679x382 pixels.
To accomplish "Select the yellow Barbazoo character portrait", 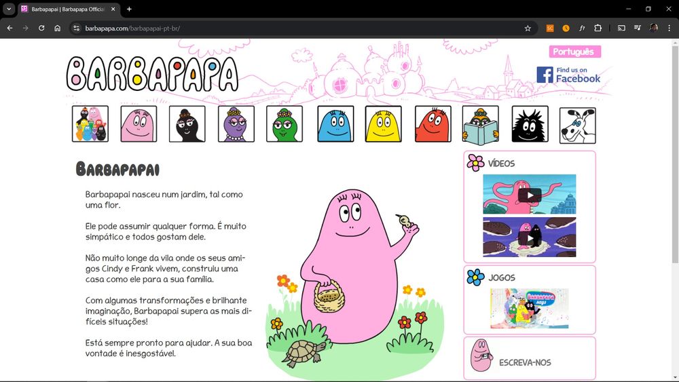I will tap(383, 123).
